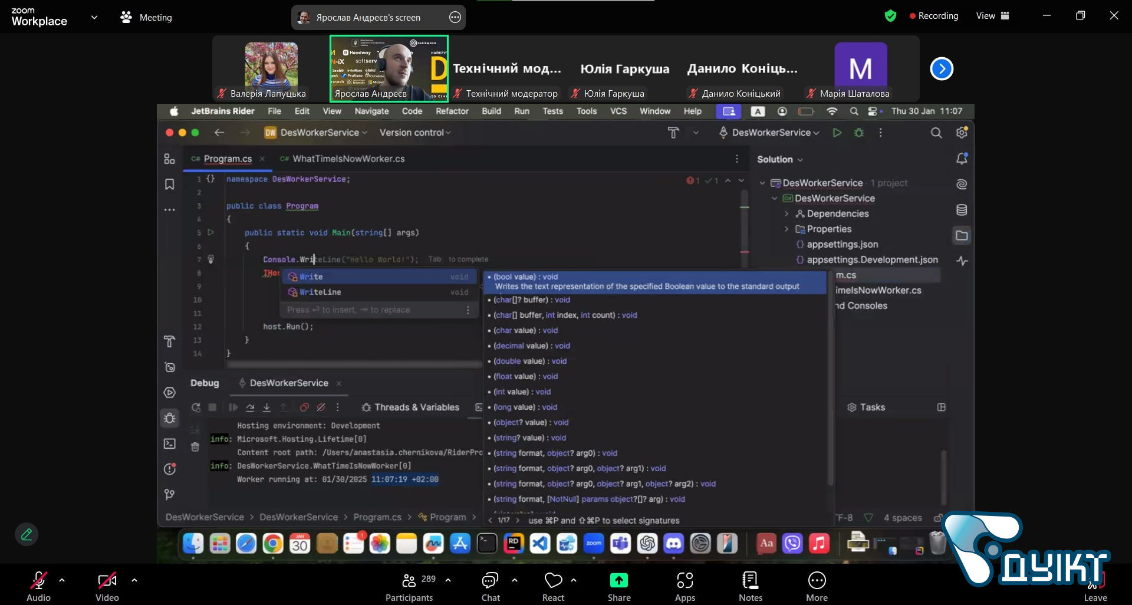Open Zoom Workplace dropdown arrow
Viewport: 1132px width, 605px height.
point(94,17)
